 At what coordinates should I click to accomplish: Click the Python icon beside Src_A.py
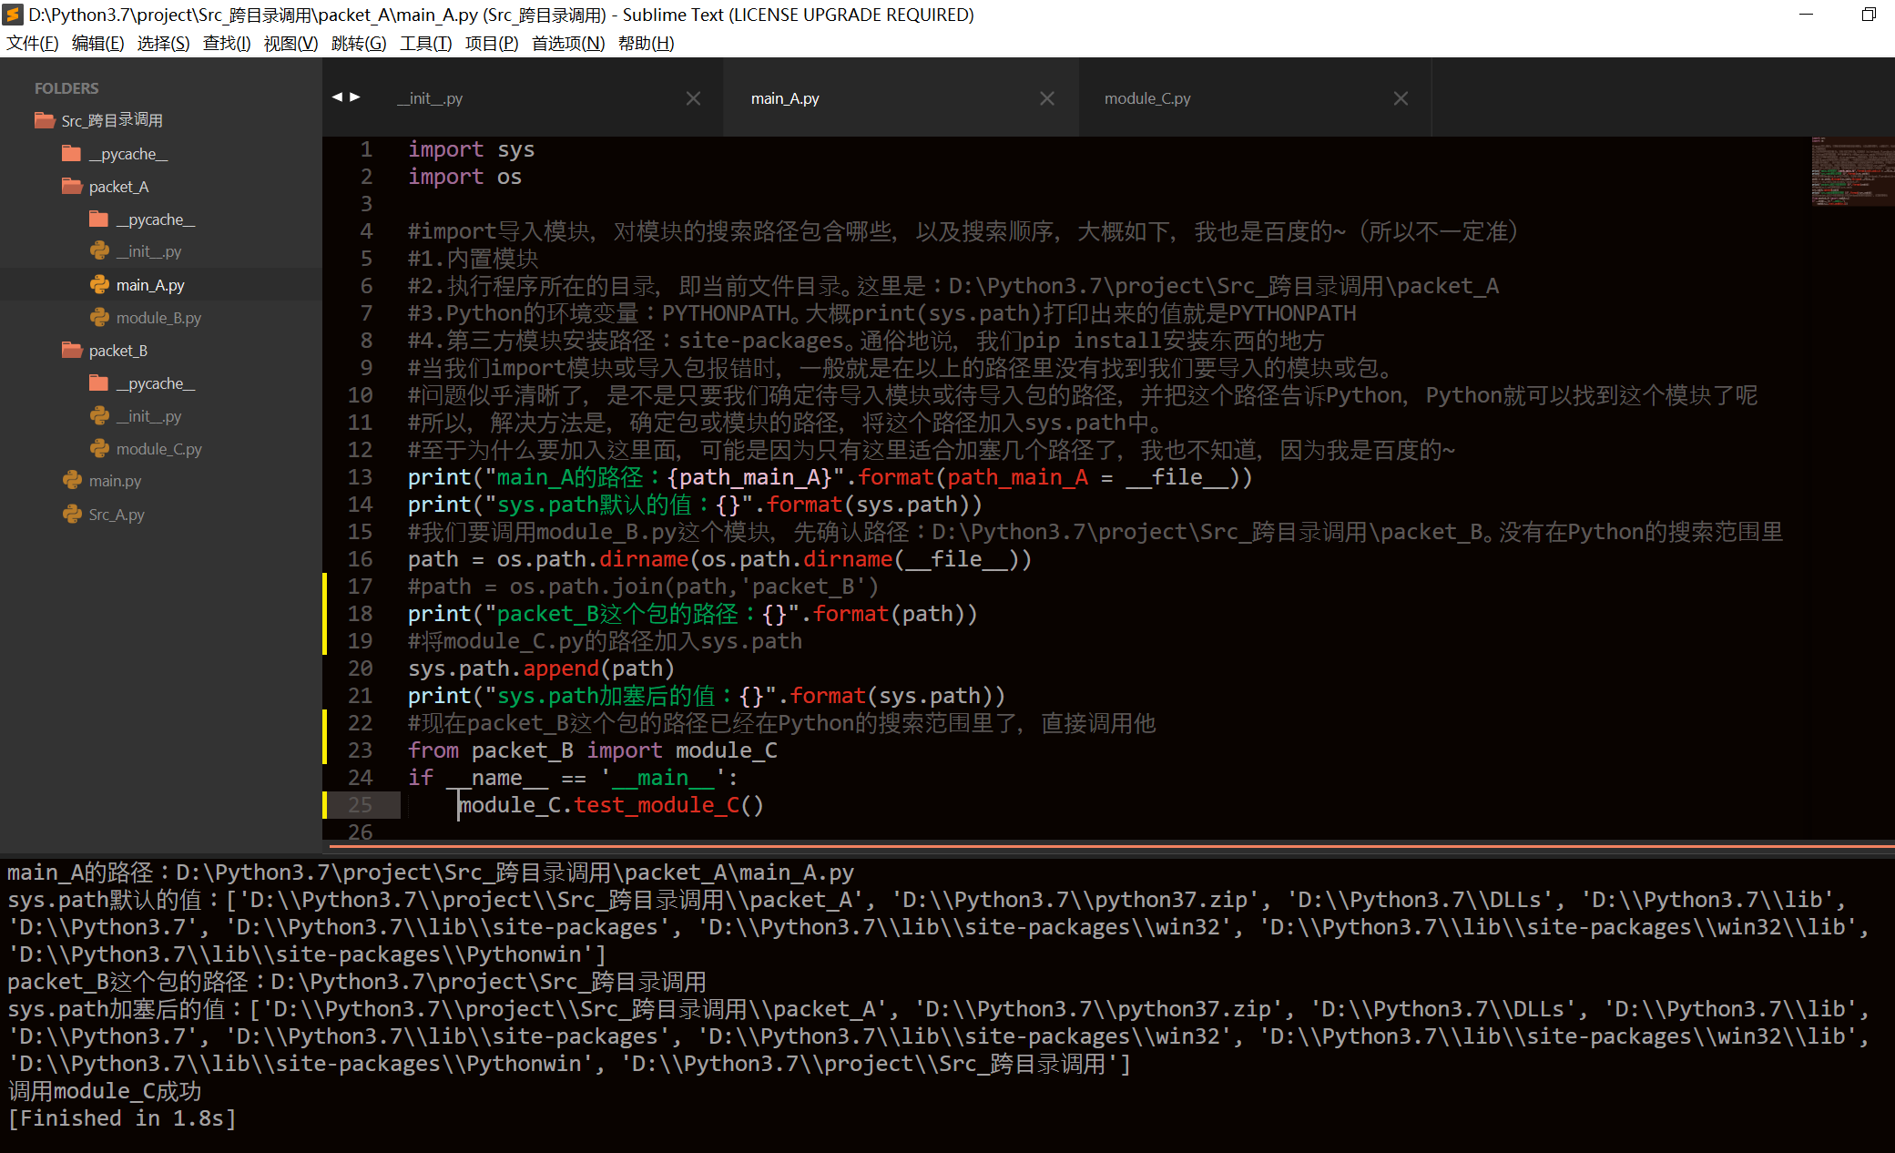click(72, 514)
